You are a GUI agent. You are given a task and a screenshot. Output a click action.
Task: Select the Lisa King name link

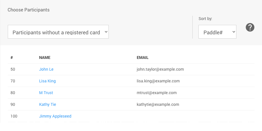(x=47, y=81)
